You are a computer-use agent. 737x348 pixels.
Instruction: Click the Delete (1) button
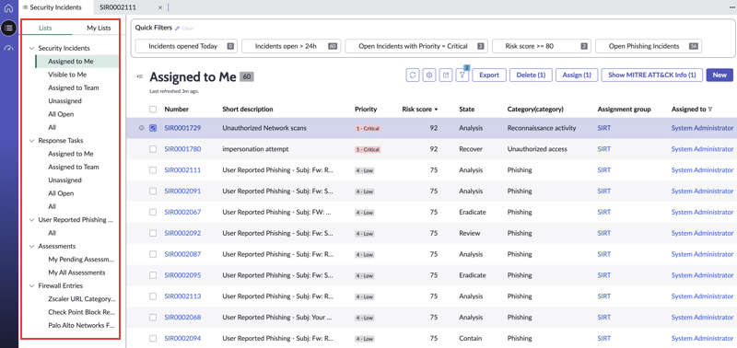click(531, 75)
